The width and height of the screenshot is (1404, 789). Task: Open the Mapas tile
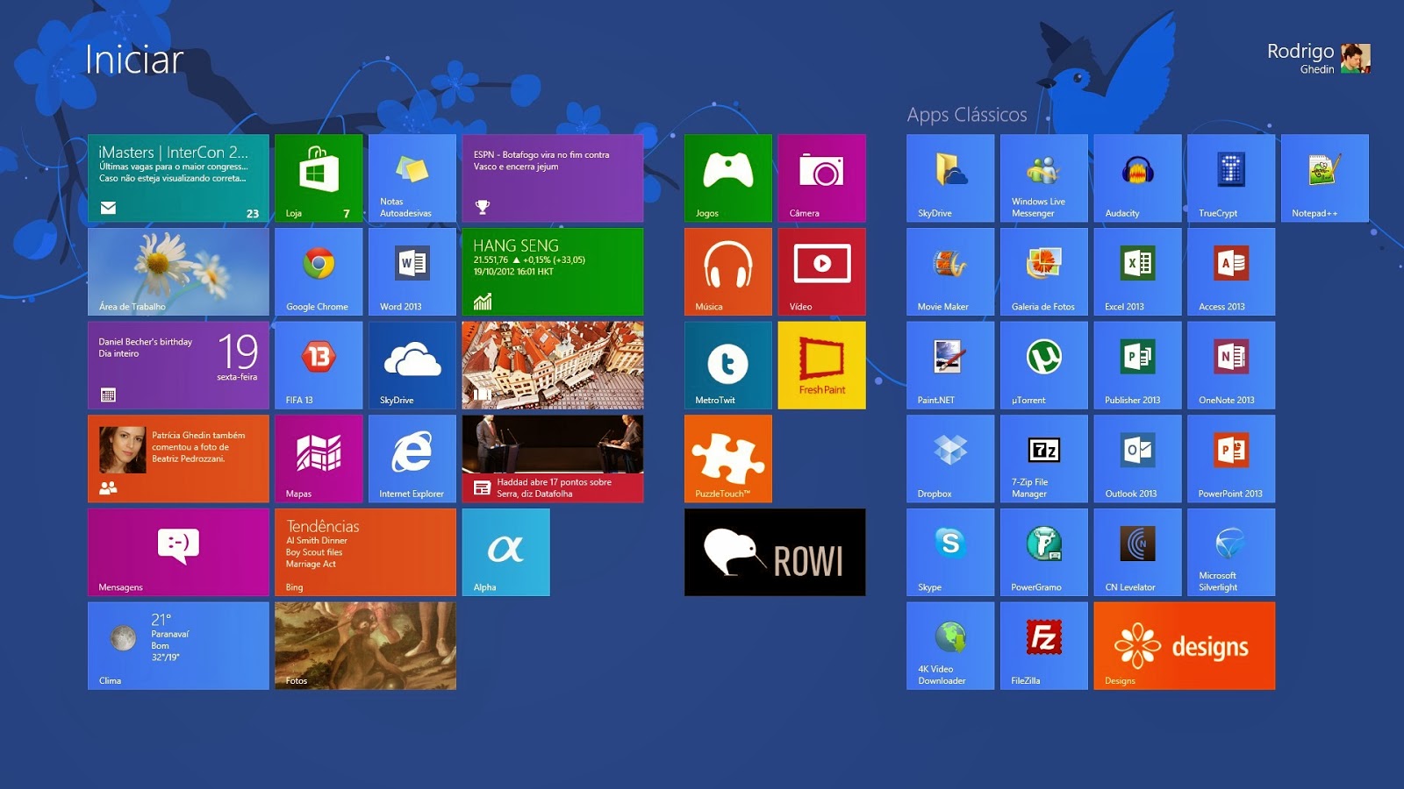[319, 458]
